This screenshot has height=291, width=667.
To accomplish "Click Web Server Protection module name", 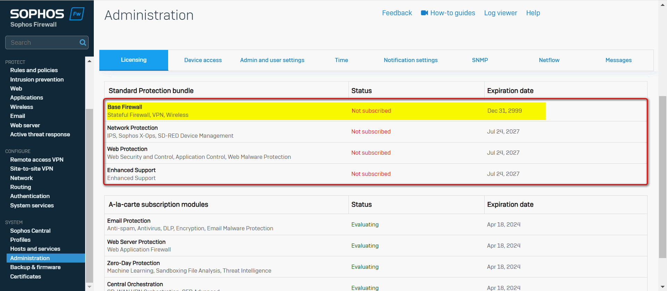I will click(136, 242).
